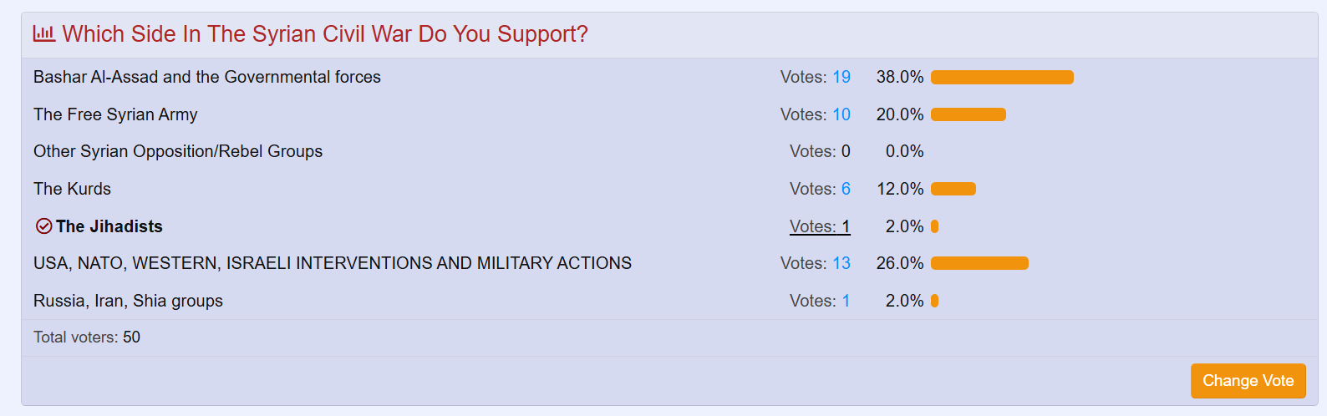Viewport: 1327px width, 416px height.
Task: Select The Free Syrian Army option text
Action: pyautogui.click(x=115, y=114)
